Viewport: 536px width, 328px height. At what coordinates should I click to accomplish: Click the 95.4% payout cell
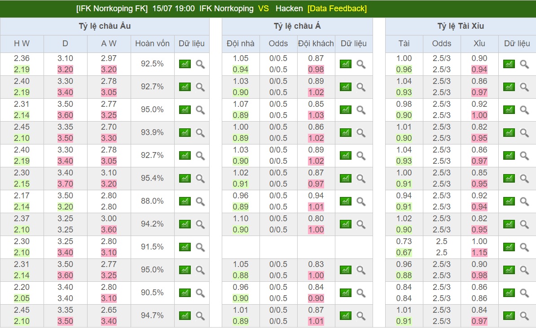point(152,178)
